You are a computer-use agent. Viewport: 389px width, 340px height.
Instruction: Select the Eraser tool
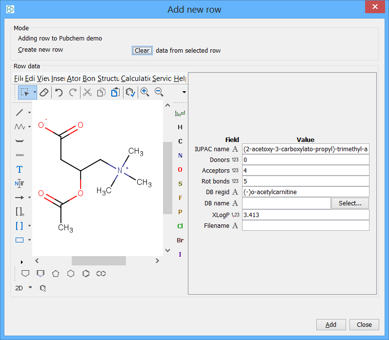click(x=44, y=92)
